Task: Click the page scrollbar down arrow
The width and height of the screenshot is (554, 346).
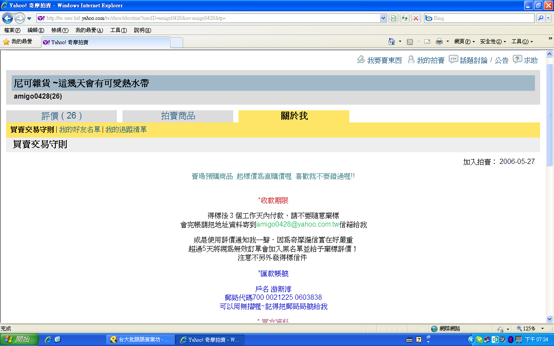Action: click(x=550, y=319)
